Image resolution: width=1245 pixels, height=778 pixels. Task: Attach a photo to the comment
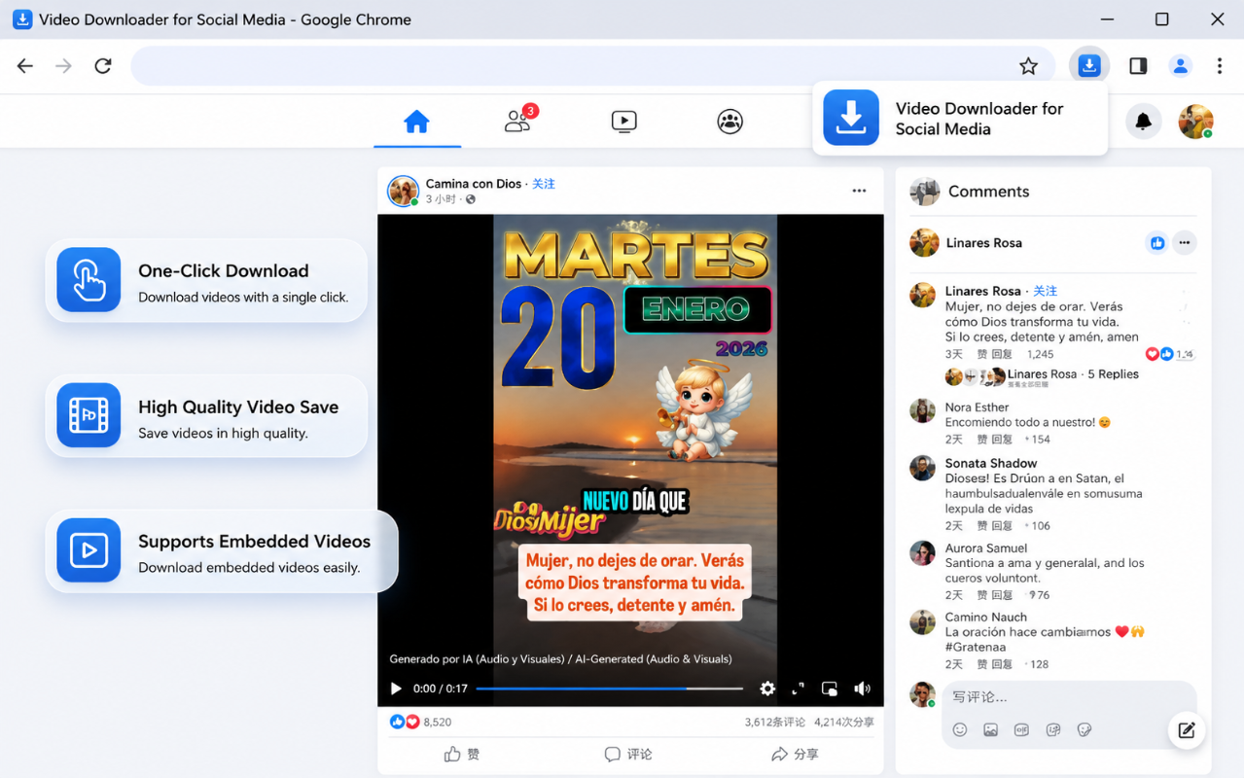point(991,730)
